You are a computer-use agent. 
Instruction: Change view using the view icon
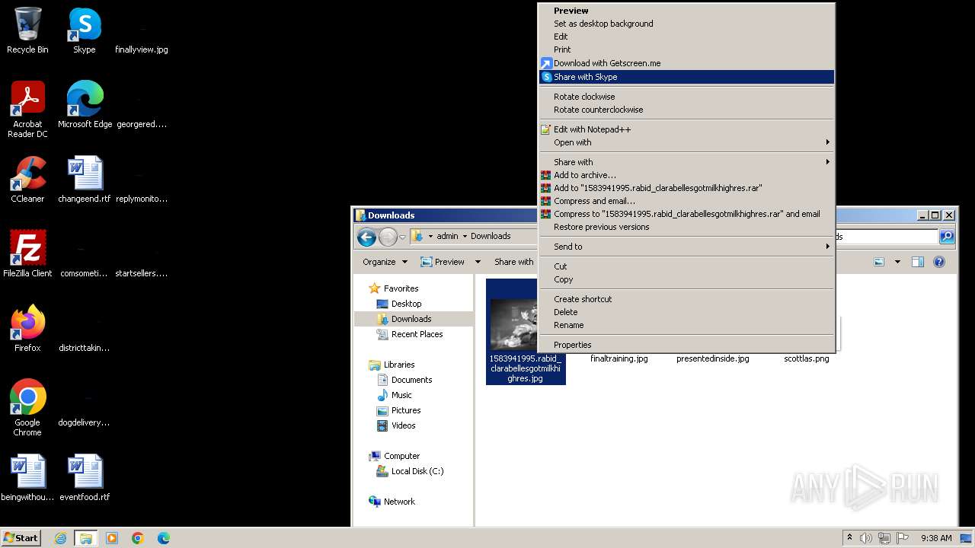coord(879,262)
